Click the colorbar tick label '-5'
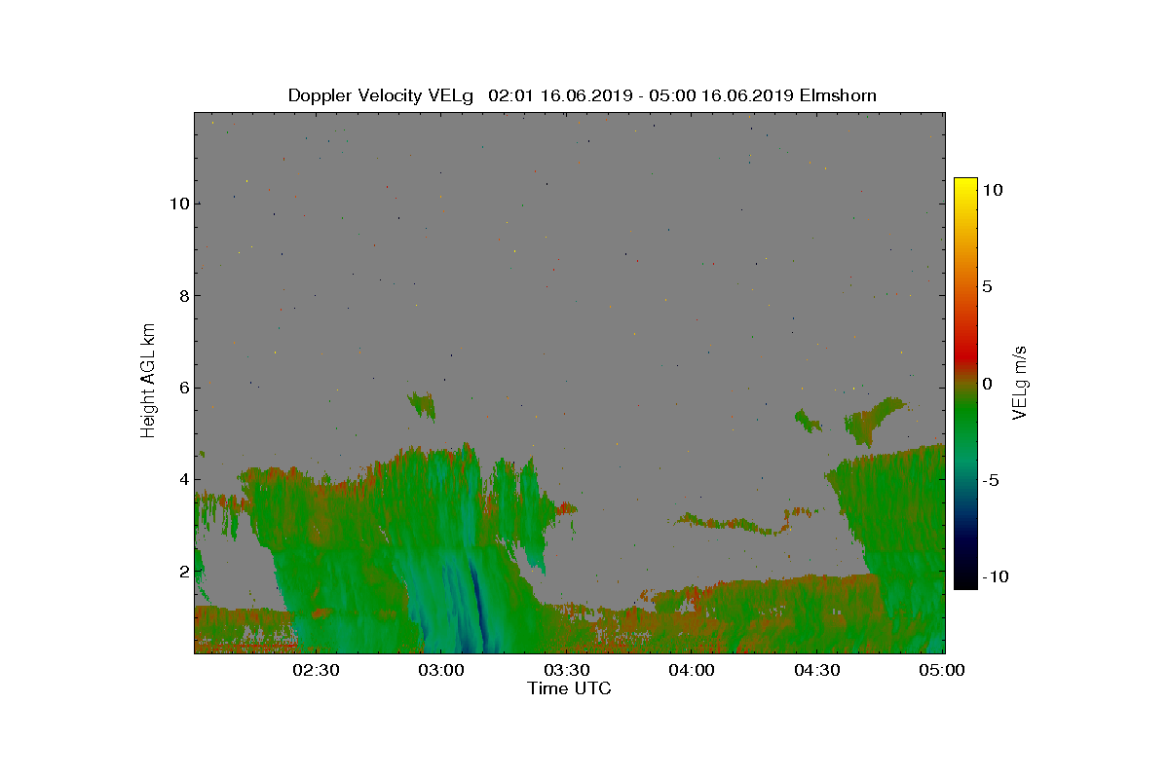 pyautogui.click(x=989, y=480)
